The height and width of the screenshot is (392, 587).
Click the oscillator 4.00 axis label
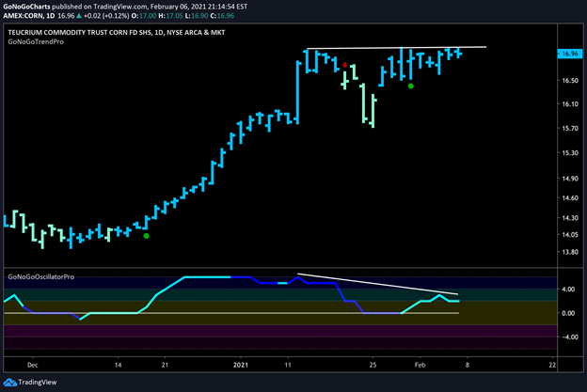pos(568,290)
